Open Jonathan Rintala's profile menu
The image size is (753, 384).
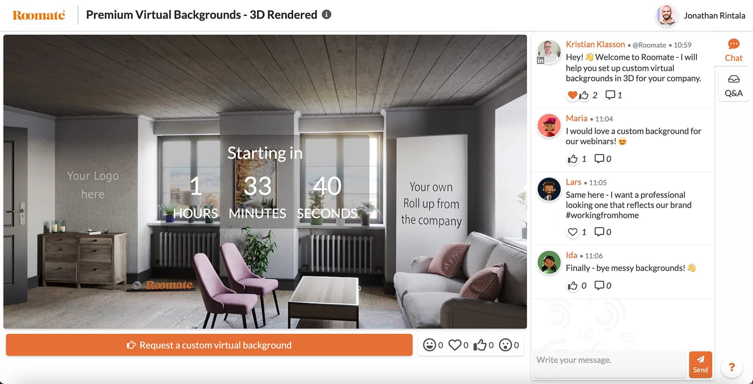click(666, 16)
